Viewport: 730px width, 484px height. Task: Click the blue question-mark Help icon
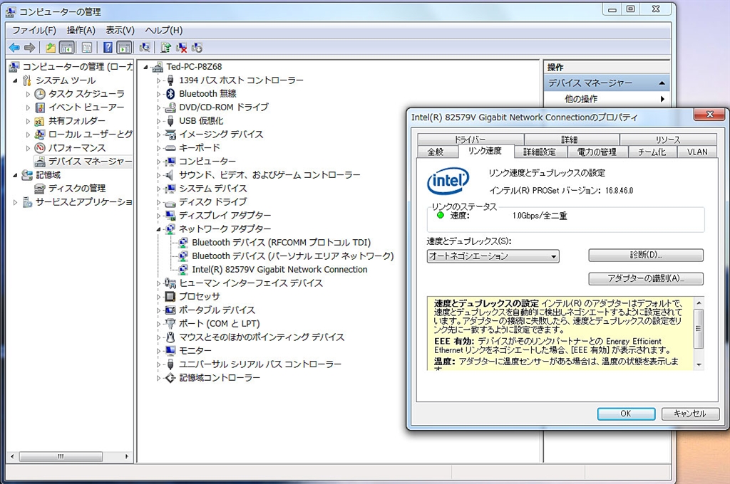point(108,48)
